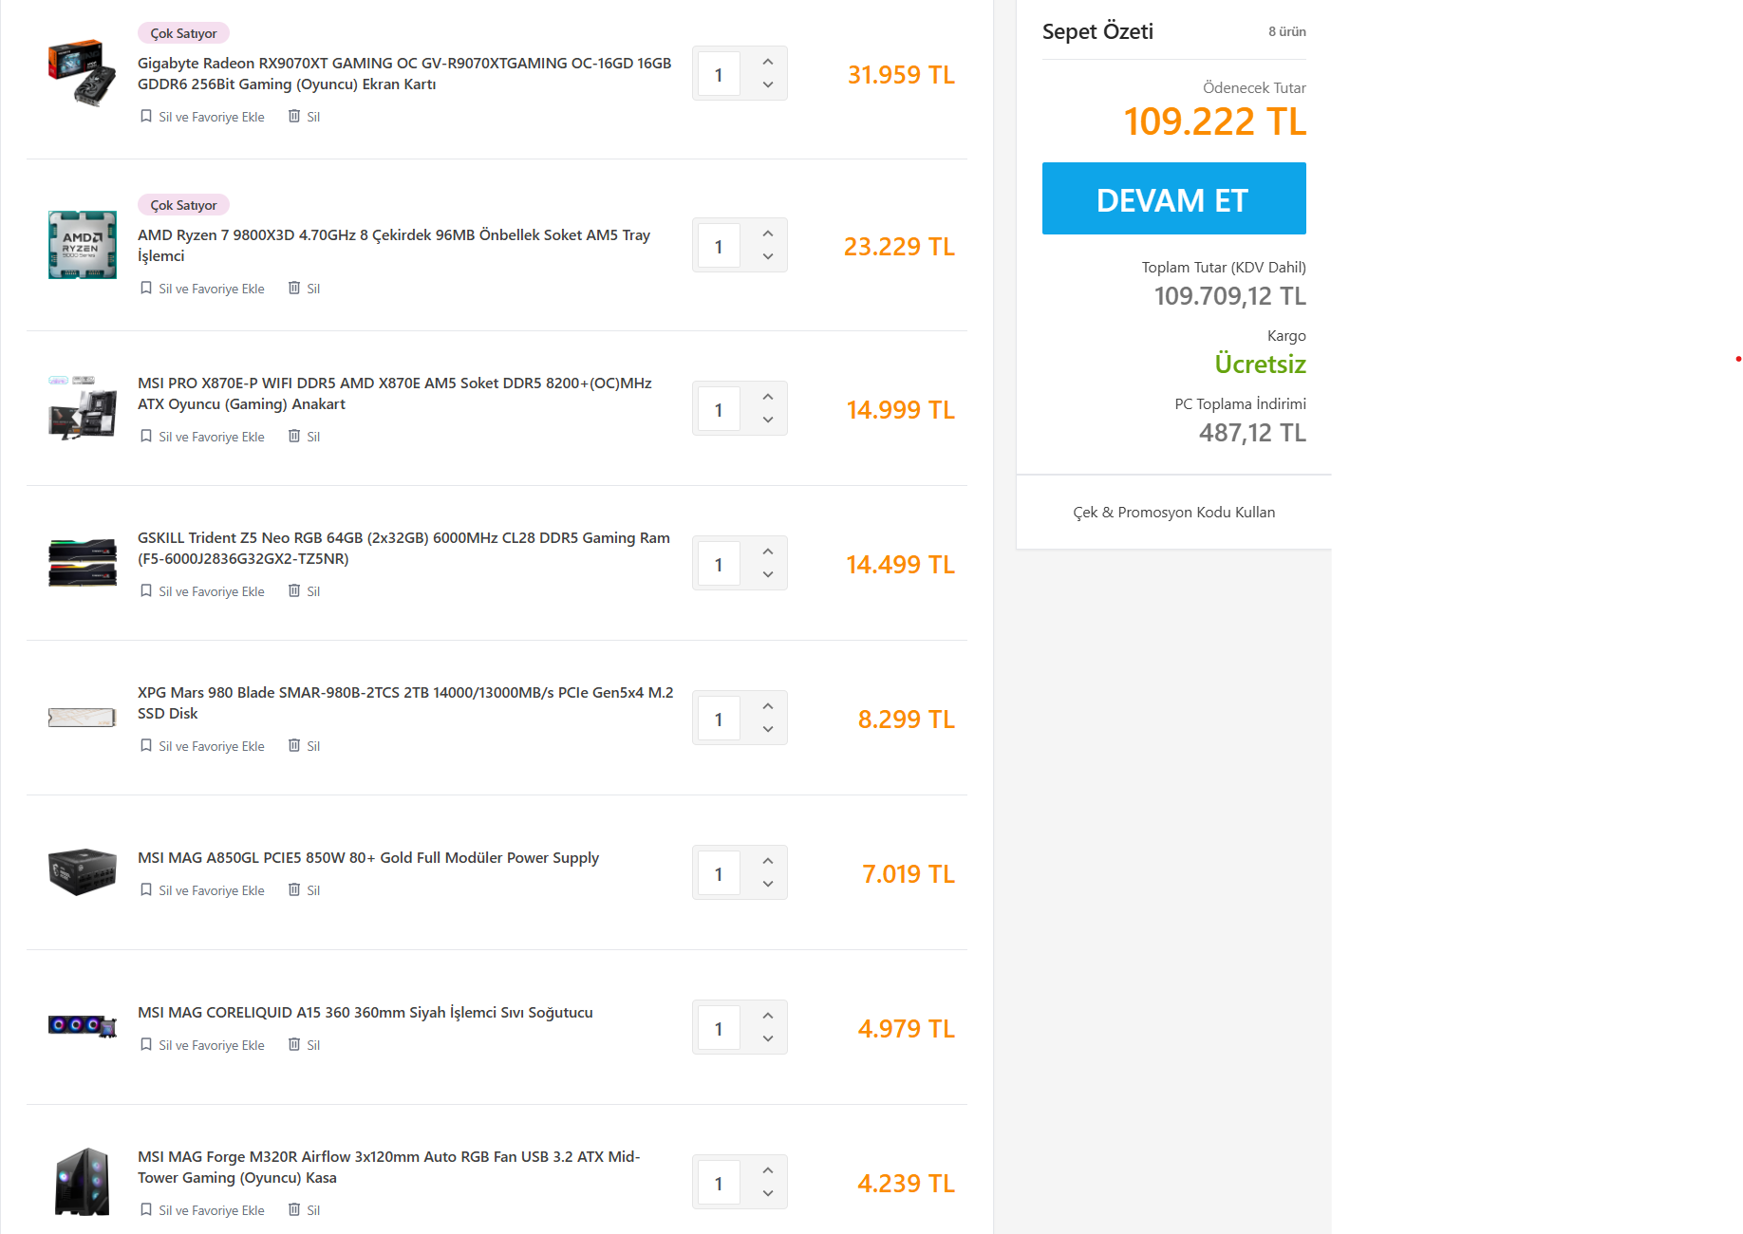Delete MSI PRO X870E-P motherboard via trash icon
Image resolution: width=1743 pixels, height=1234 pixels.
pos(294,436)
